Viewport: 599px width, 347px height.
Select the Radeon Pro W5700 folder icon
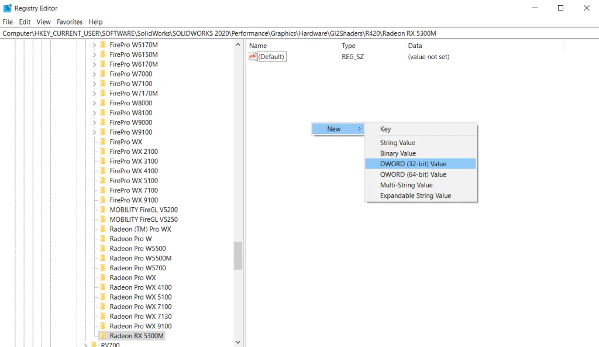[103, 268]
